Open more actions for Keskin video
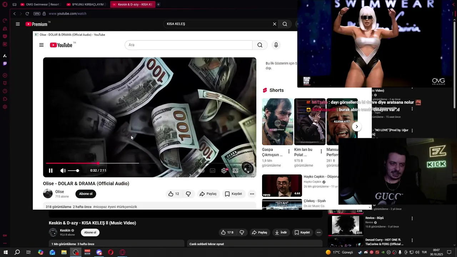457x257 pixels. pos(318,232)
